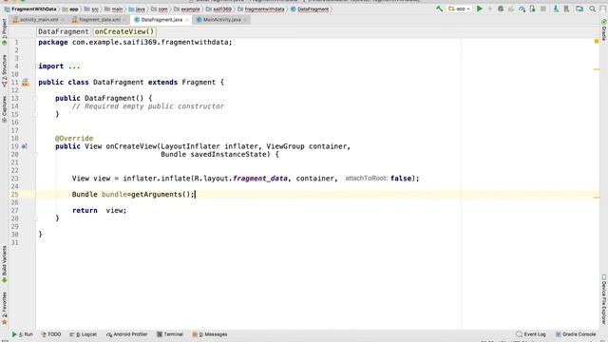The image size is (608, 342).
Task: Click the yellow inspection indicator at top right
Action: 597,41
